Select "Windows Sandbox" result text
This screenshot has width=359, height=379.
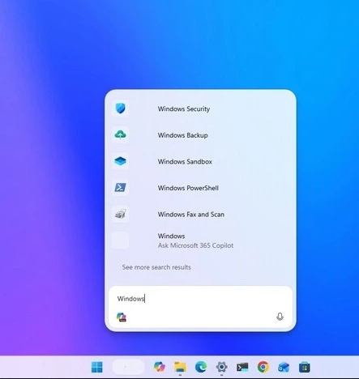(x=185, y=161)
